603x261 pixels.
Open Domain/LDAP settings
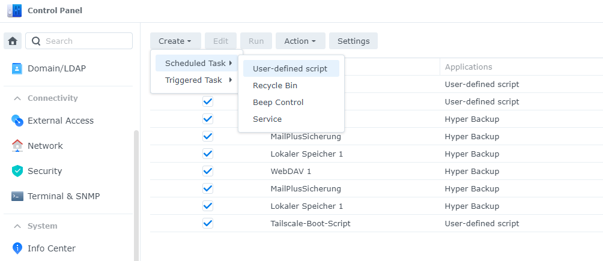pos(56,68)
